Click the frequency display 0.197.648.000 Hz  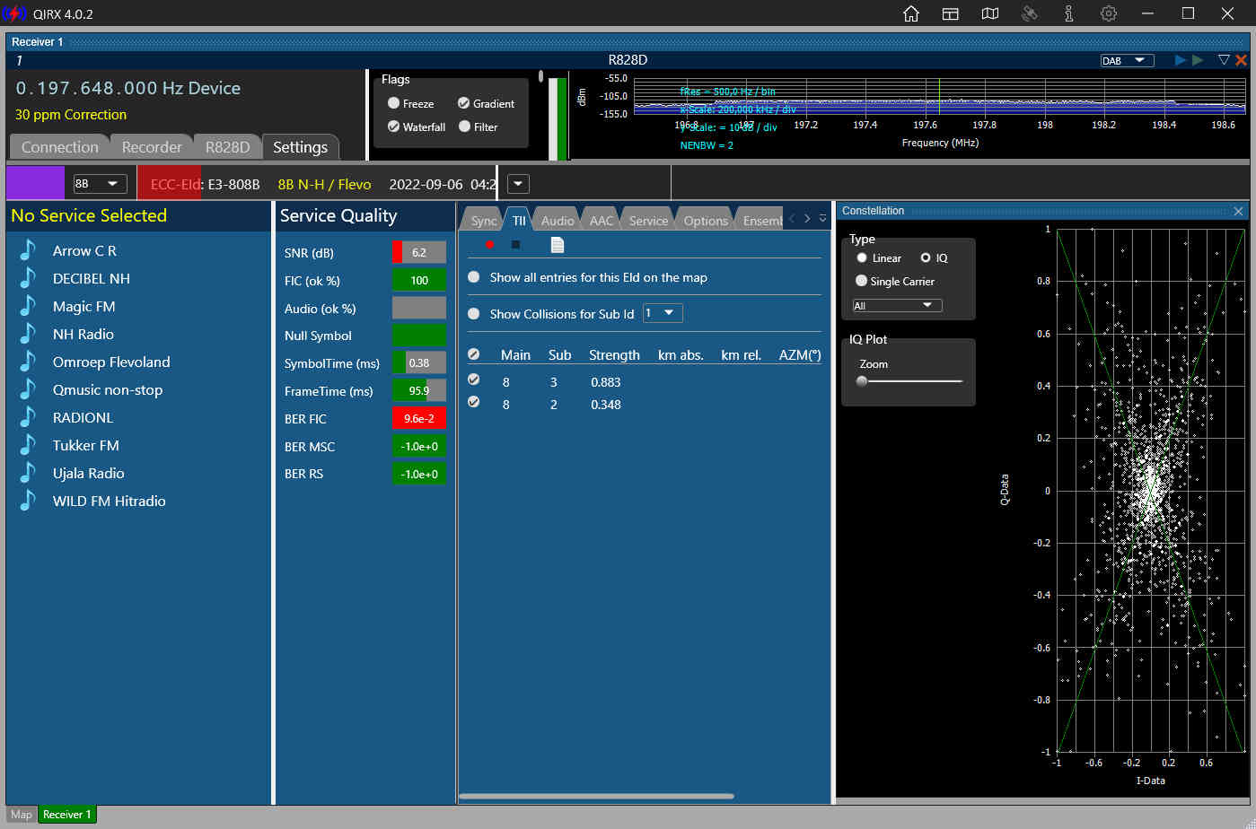point(128,88)
